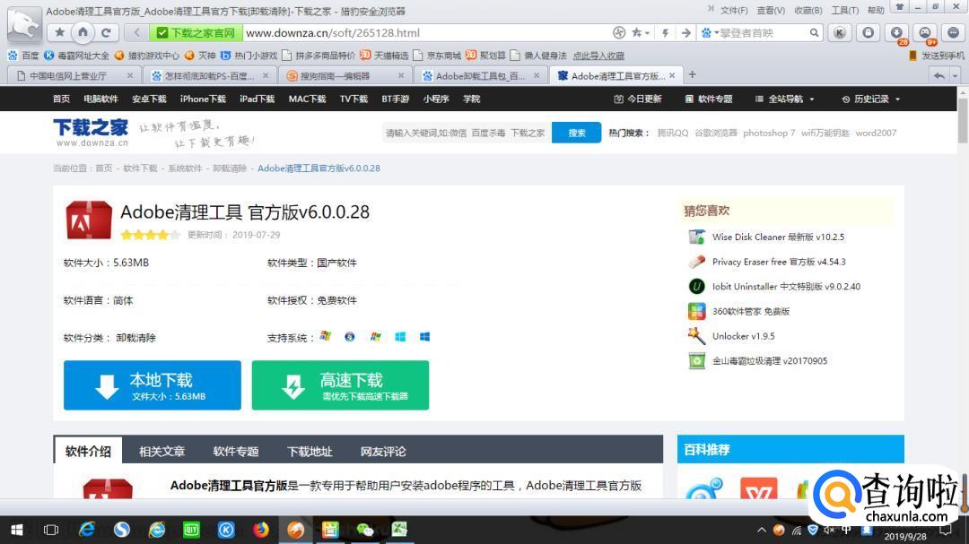The image size is (969, 544).
Task: Switch to 网友评论 tab
Action: [383, 452]
